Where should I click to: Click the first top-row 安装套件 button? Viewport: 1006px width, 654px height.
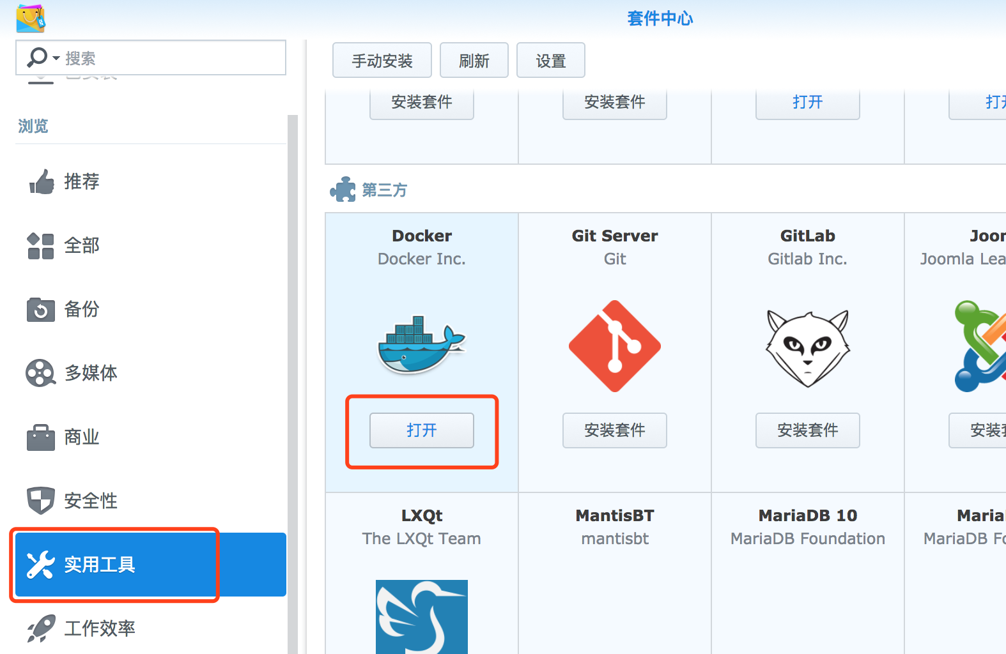pyautogui.click(x=422, y=103)
